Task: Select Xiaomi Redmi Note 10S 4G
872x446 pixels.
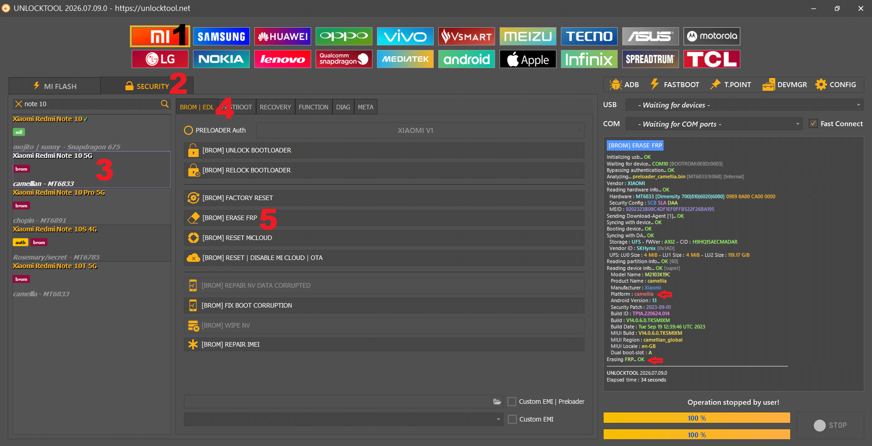Action: [x=92, y=243]
